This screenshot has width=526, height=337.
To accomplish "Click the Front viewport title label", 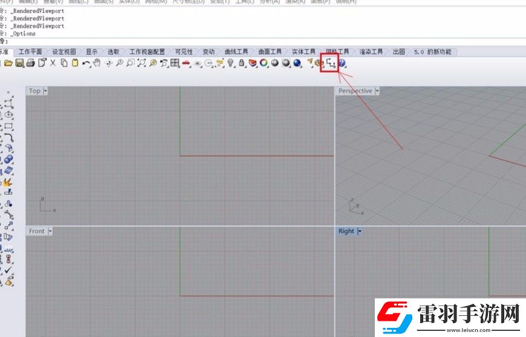I will click(x=36, y=231).
